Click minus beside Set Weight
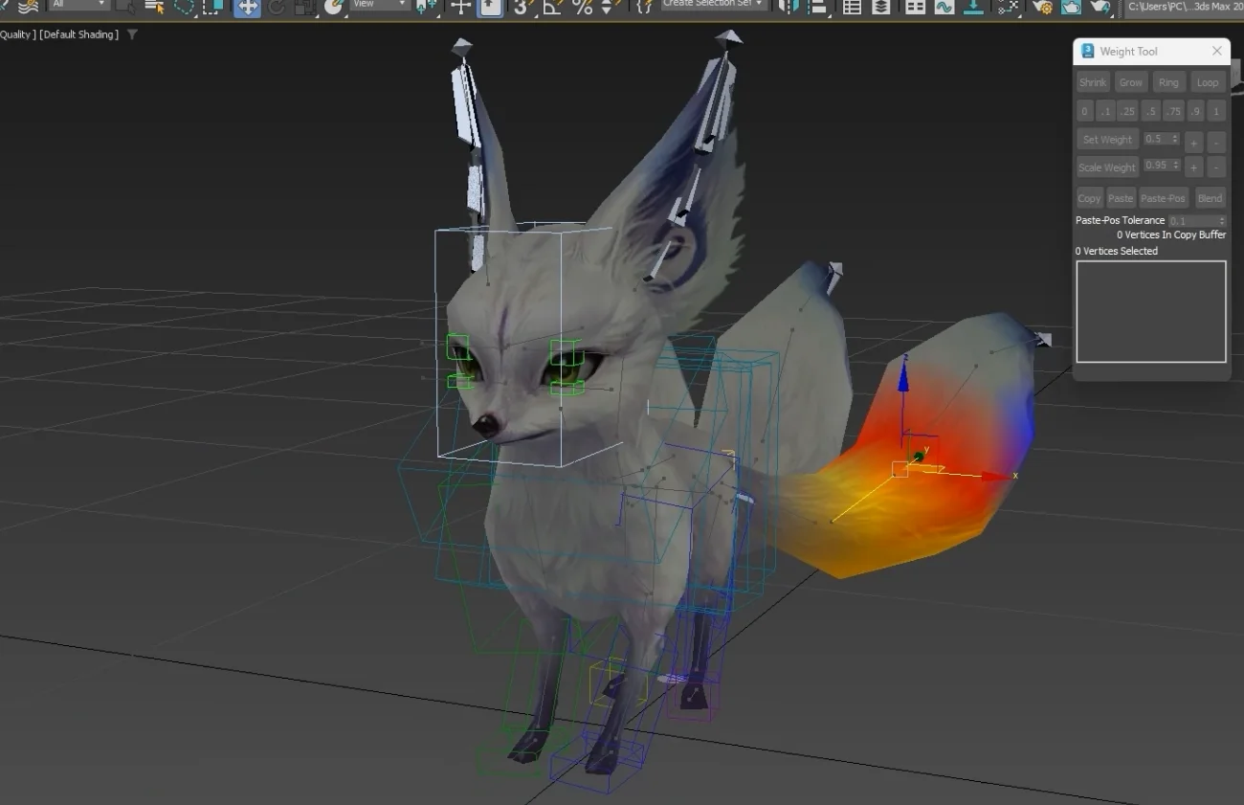1244x805 pixels. point(1216,144)
